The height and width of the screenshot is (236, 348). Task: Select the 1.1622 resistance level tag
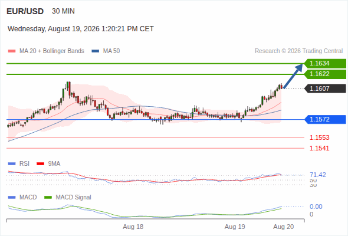point(325,74)
